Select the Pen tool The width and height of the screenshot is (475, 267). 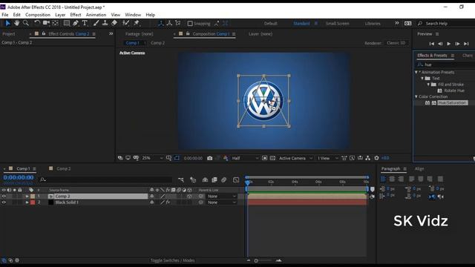76,23
